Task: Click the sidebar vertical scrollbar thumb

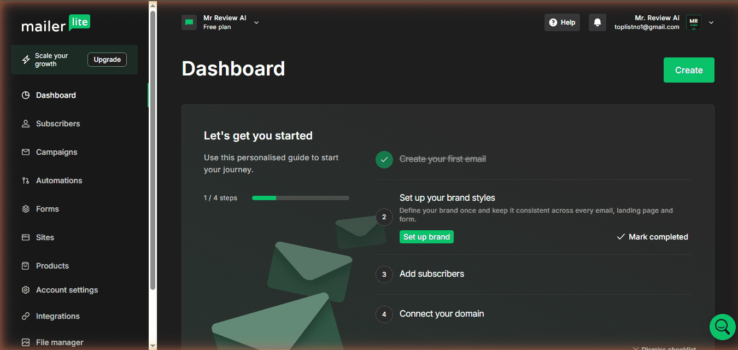Action: pyautogui.click(x=153, y=150)
